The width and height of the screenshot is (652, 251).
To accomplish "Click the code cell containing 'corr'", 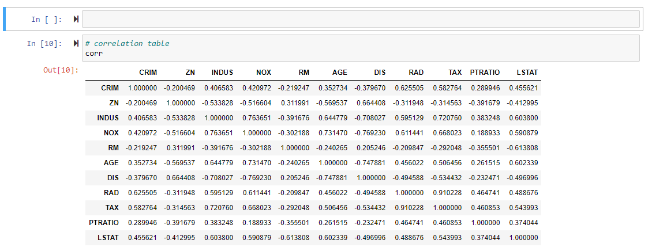I will [x=361, y=48].
